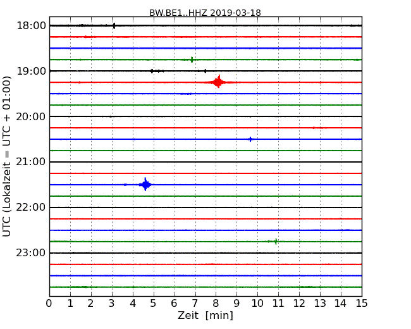Select the 23:00 time label

(x=31, y=252)
